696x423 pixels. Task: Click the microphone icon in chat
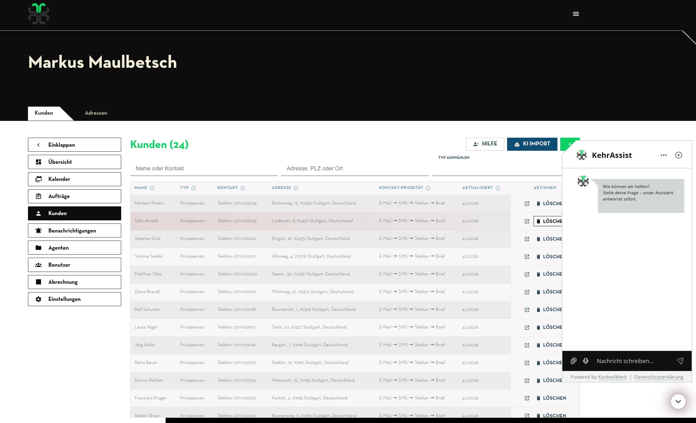[586, 361]
